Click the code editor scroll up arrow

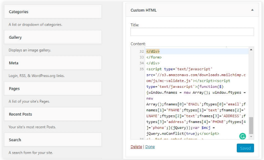coord(251,50)
